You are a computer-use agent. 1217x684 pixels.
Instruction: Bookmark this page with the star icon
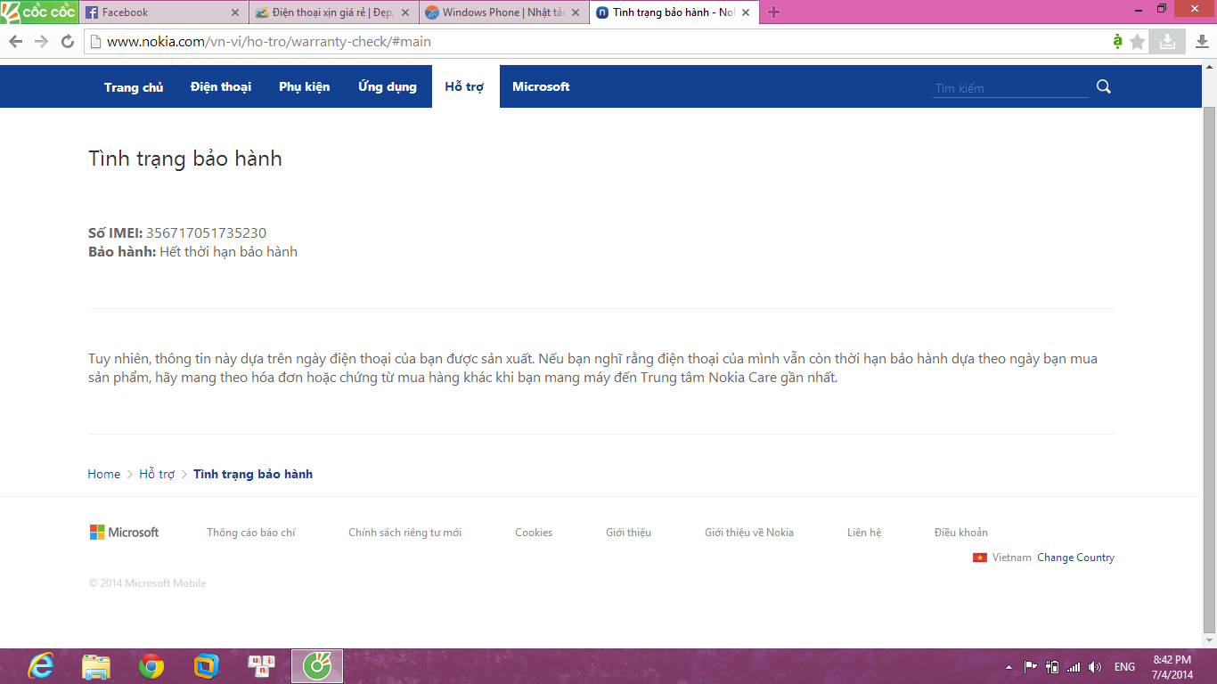point(1138,42)
